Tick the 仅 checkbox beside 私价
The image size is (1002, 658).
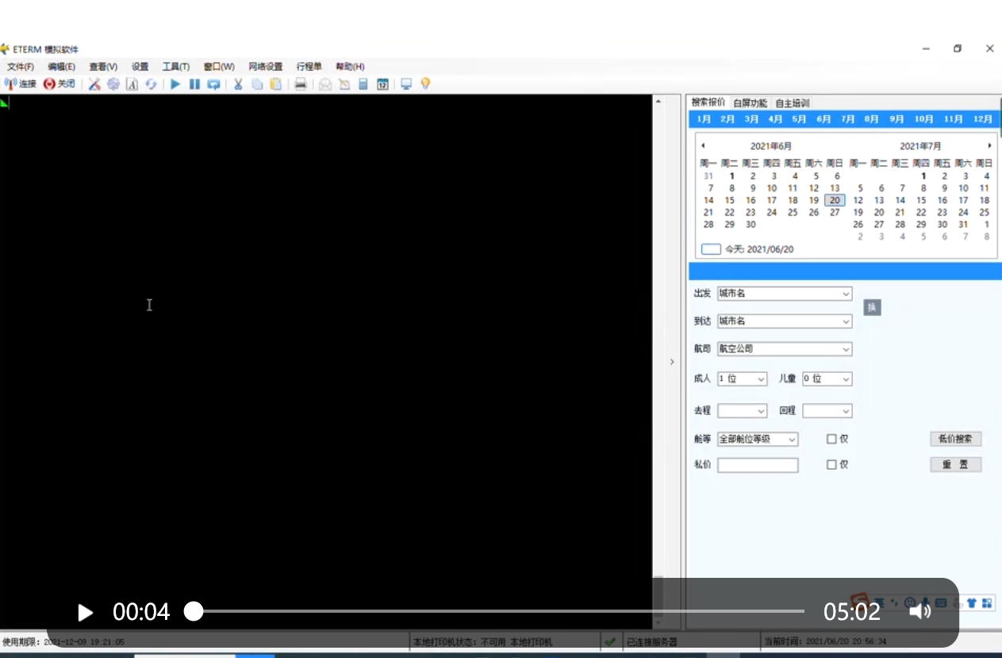click(x=831, y=465)
